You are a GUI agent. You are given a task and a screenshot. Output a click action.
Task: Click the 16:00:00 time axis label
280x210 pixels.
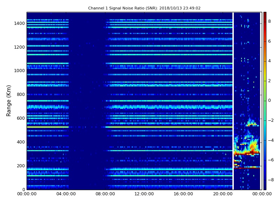[x=183, y=194]
